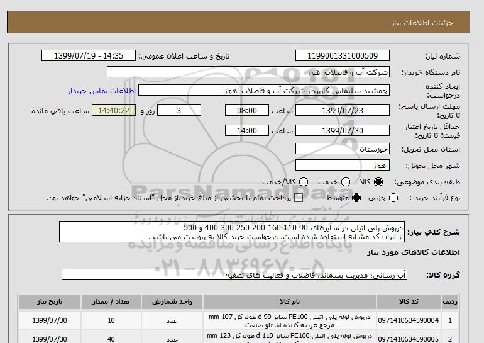Screen dimensions: 484x343
Task: Click the need number field 1199001331000509
Action: tap(343, 55)
